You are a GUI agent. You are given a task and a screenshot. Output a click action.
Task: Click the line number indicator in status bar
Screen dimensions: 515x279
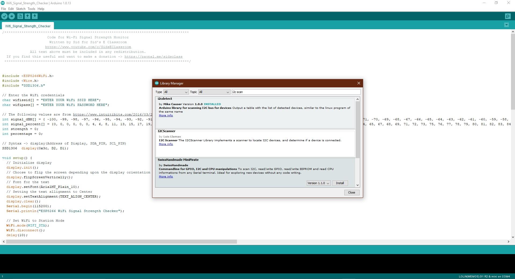[x=2, y=276]
